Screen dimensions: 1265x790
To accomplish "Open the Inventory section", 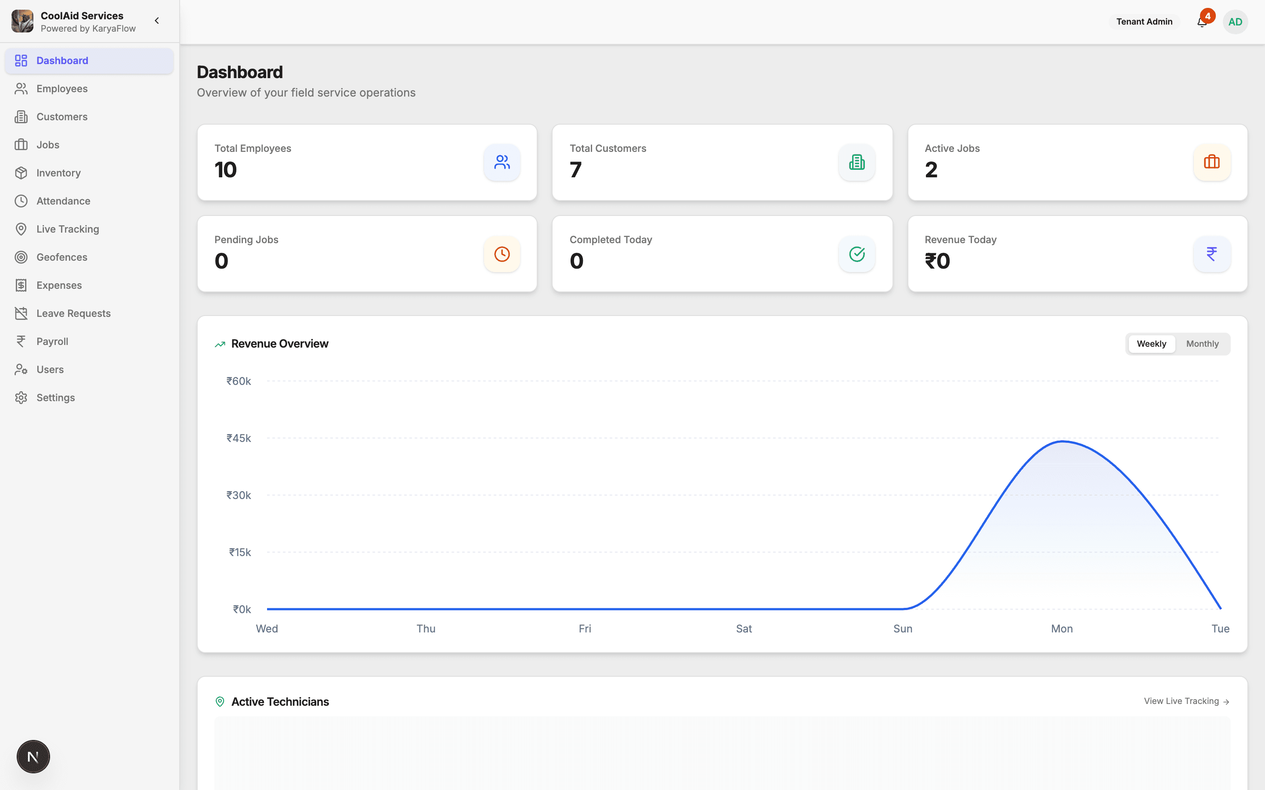I will 90,173.
